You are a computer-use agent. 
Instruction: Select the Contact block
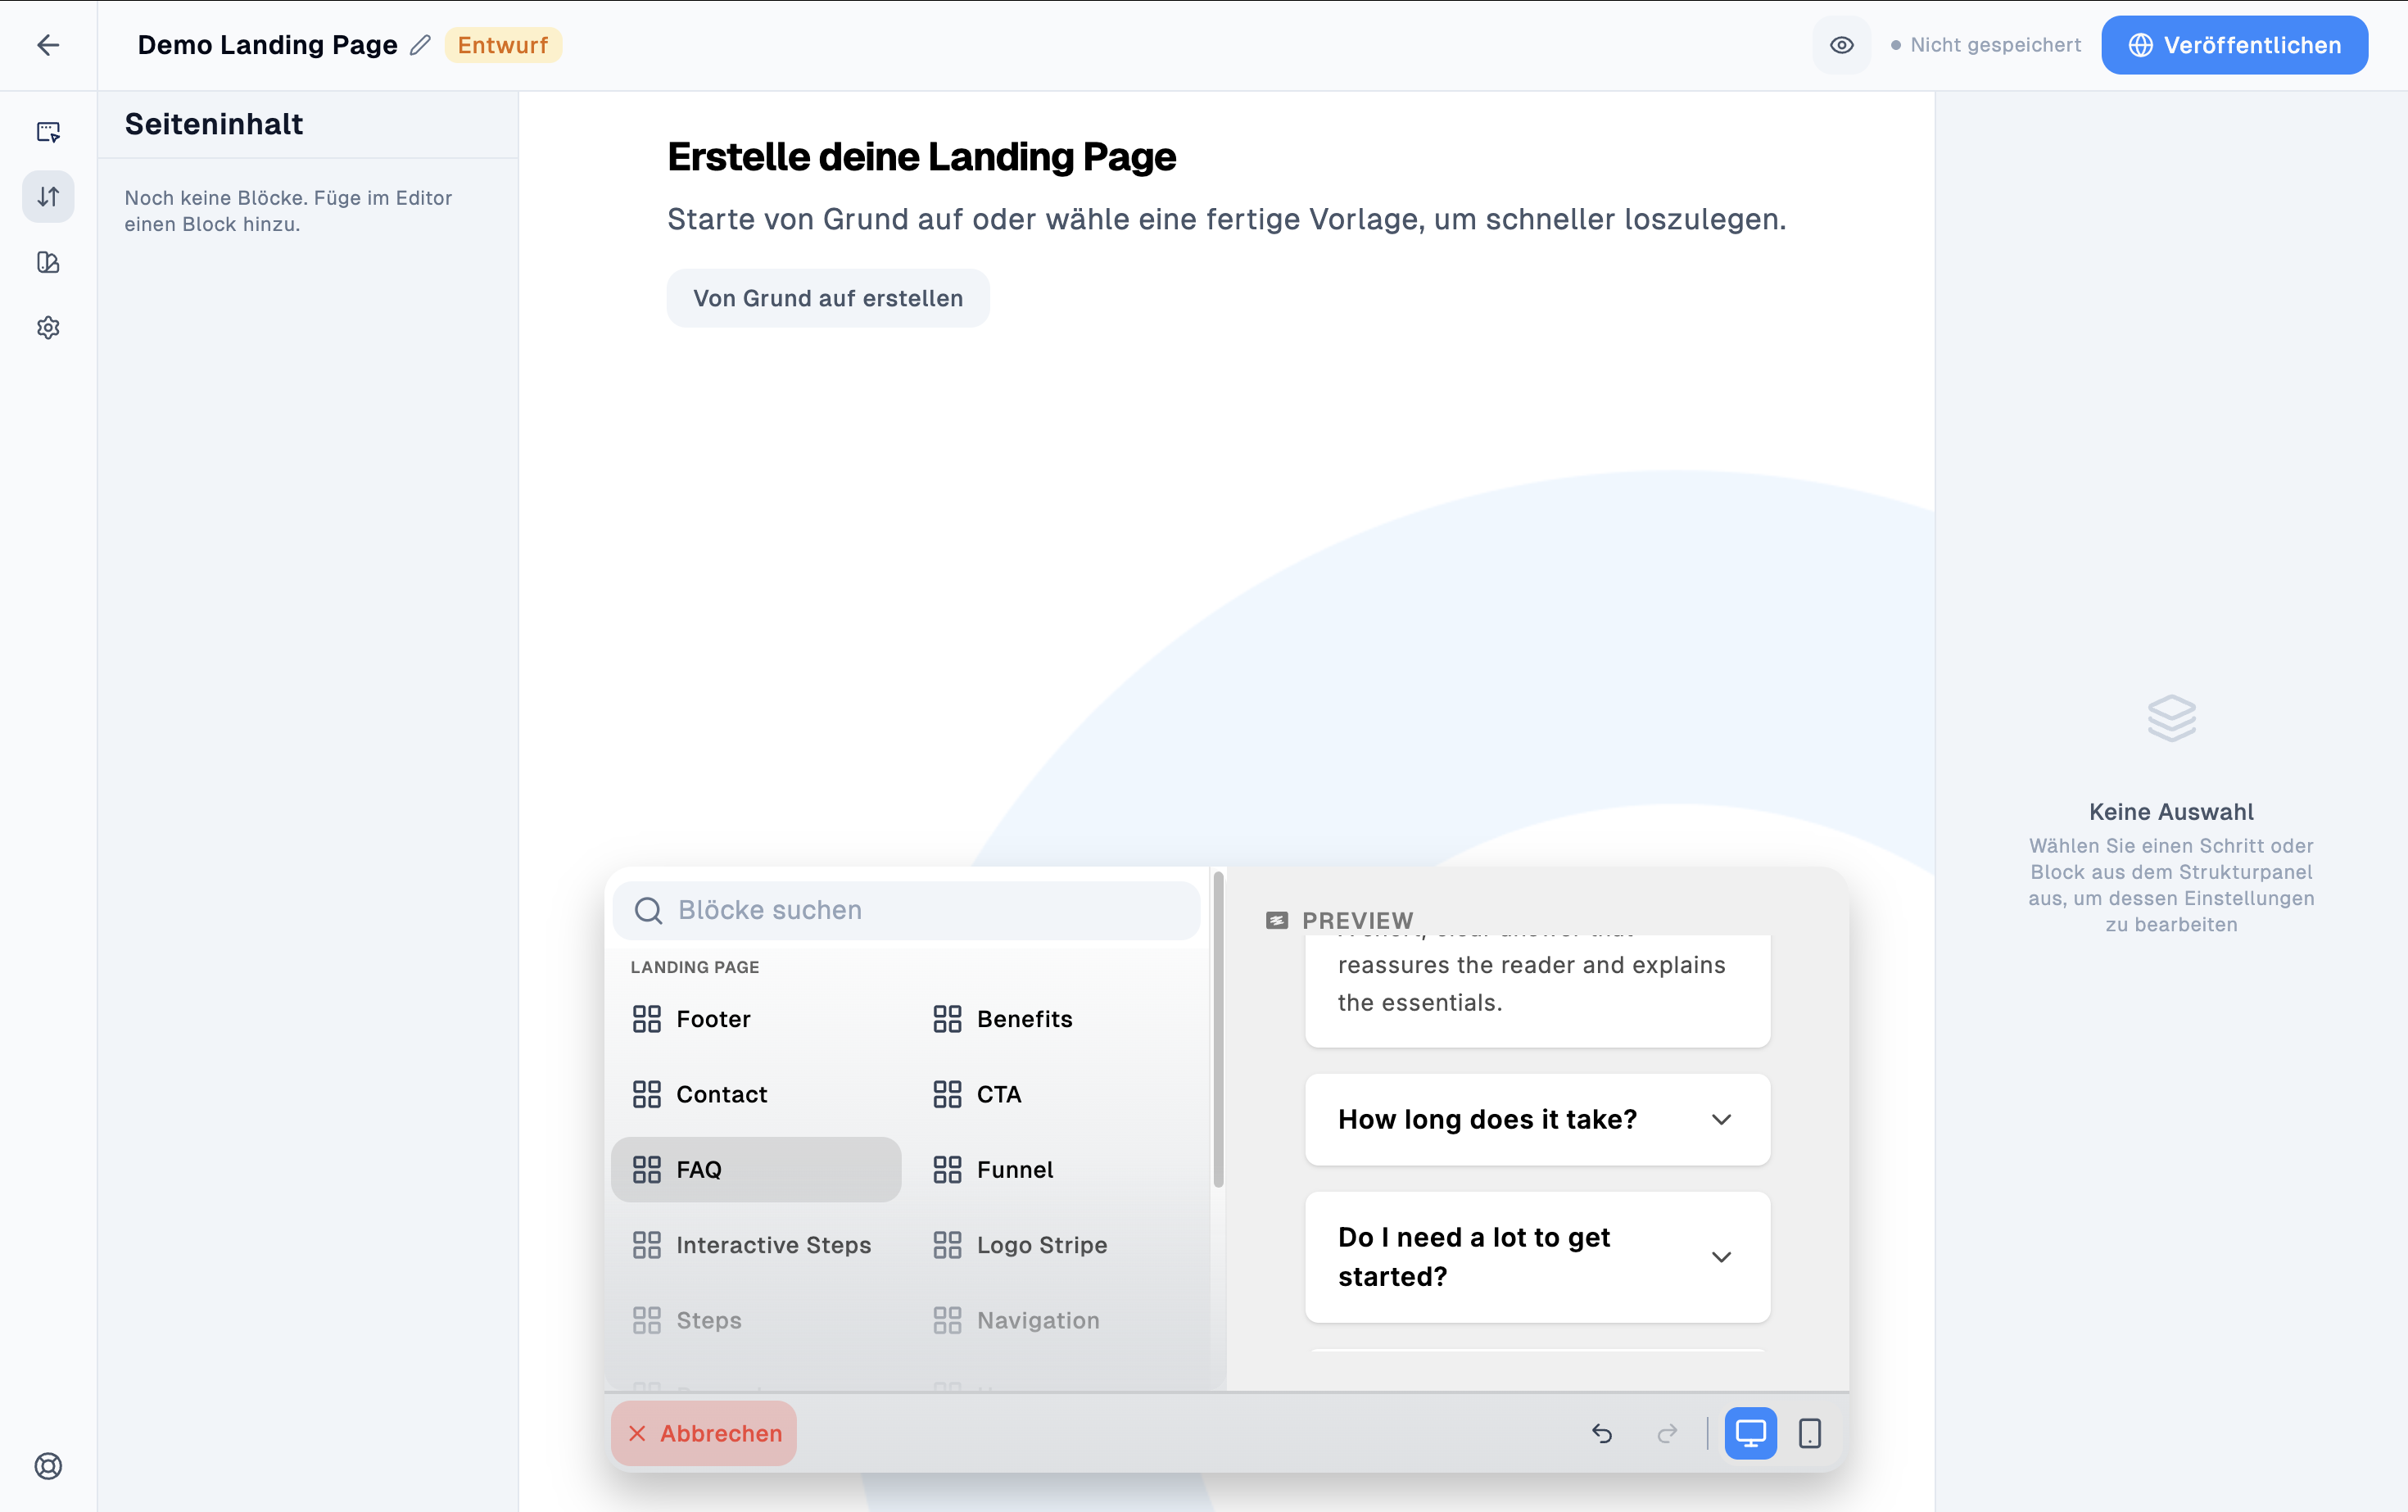click(756, 1094)
